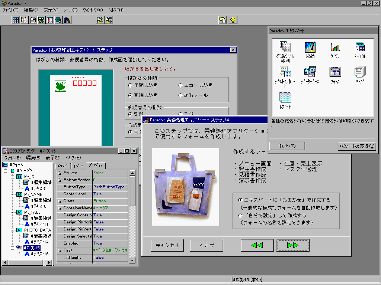This screenshot has width=381, height=285.
Task: Click the tree pane scroll-right arrow
Action: (49, 262)
